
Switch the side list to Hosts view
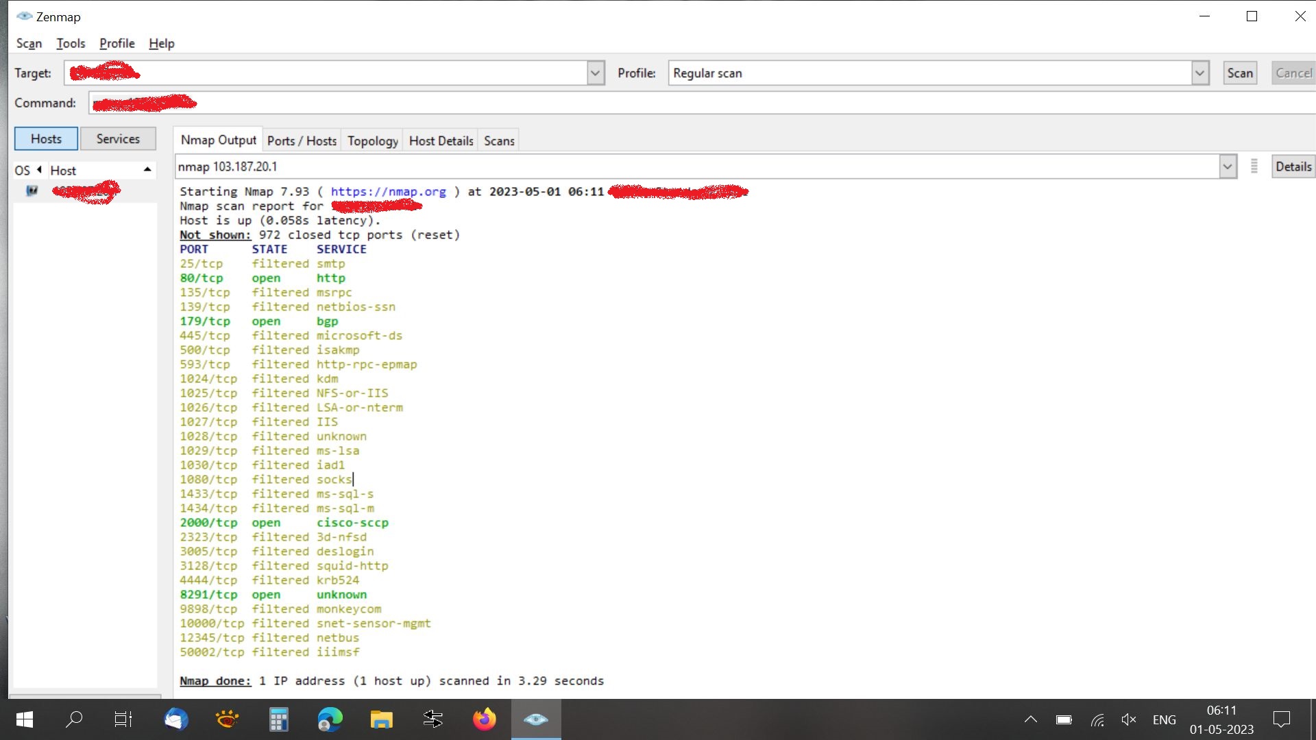coord(46,138)
